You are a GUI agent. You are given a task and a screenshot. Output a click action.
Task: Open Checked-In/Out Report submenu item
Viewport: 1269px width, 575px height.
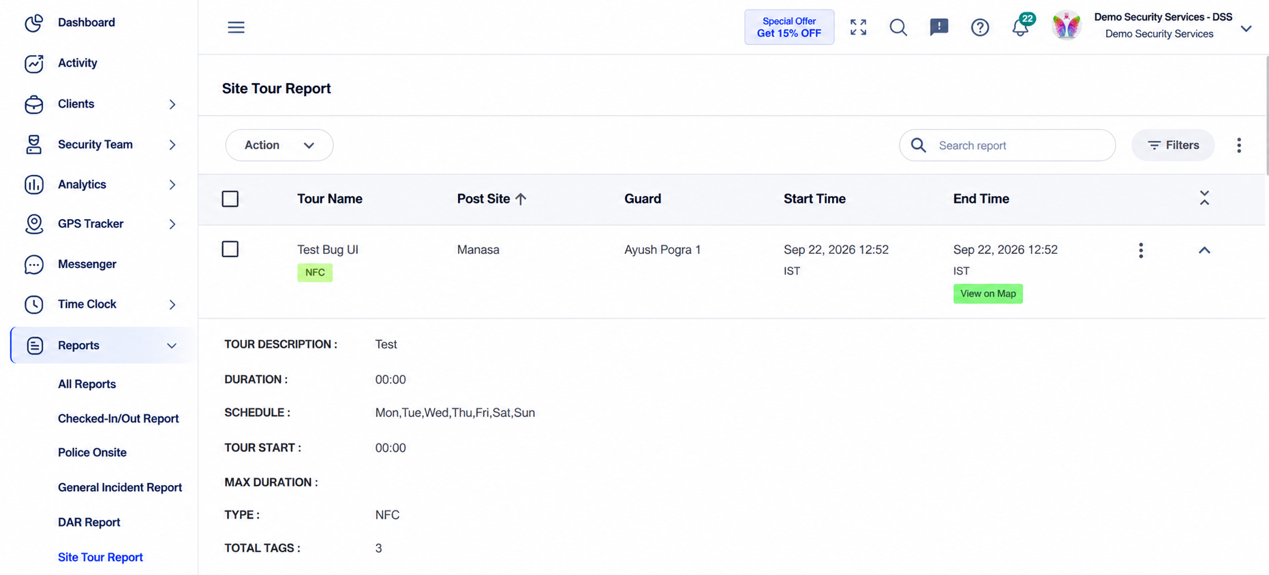point(119,418)
